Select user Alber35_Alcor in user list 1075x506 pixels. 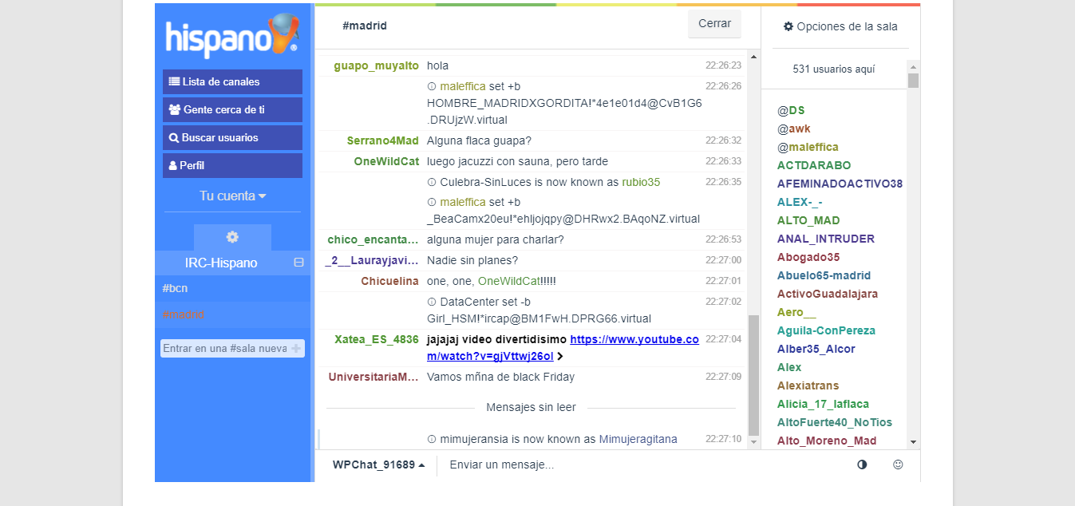pyautogui.click(x=816, y=349)
